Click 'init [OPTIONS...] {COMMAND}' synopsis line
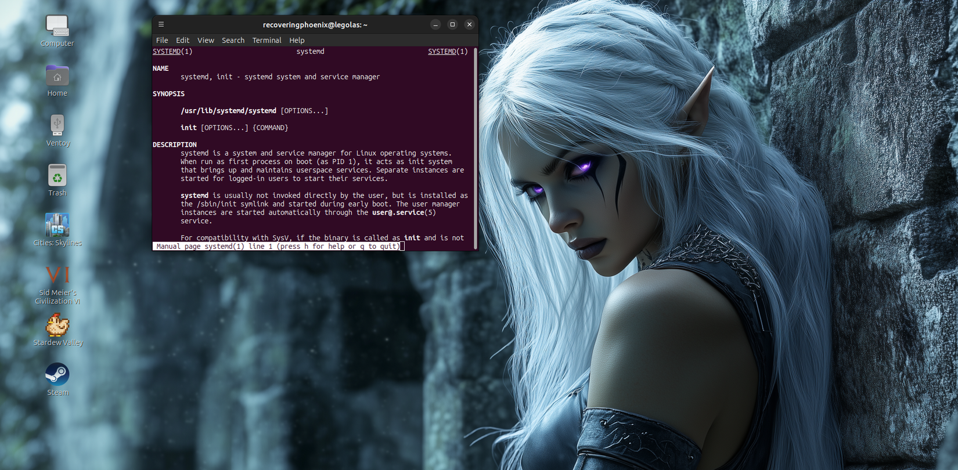Screen dimensions: 958x470 point(235,128)
